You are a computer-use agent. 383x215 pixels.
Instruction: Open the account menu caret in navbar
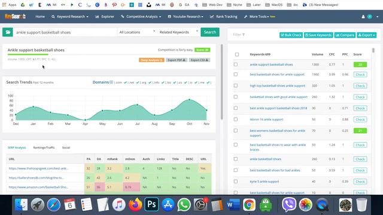[378, 17]
